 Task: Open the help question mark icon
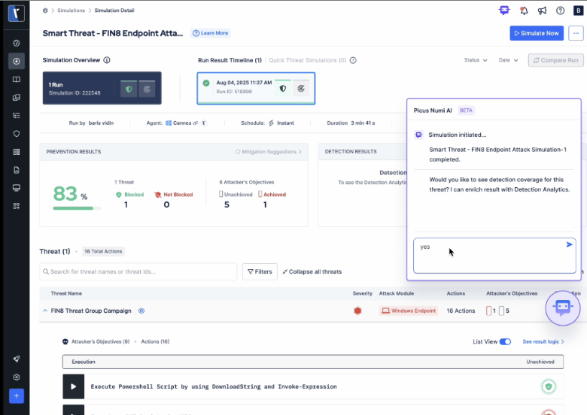coord(560,11)
